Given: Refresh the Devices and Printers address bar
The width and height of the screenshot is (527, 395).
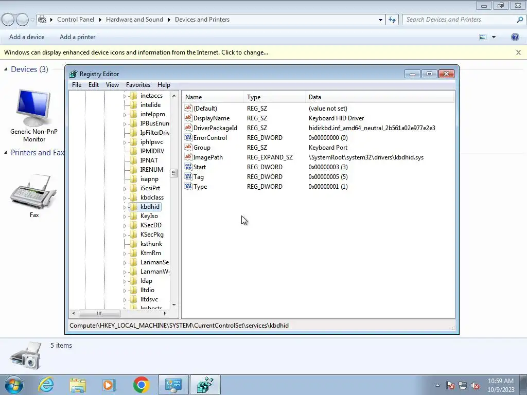Looking at the screenshot, I should (x=392, y=20).
